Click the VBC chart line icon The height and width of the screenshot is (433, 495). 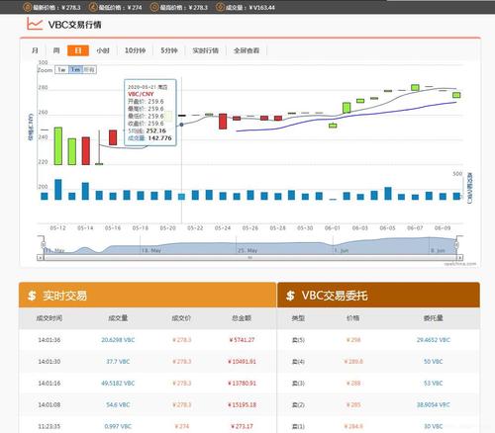tap(35, 24)
